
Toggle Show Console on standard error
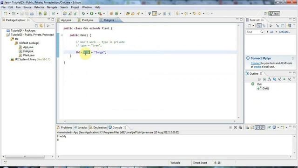(x=263, y=127)
